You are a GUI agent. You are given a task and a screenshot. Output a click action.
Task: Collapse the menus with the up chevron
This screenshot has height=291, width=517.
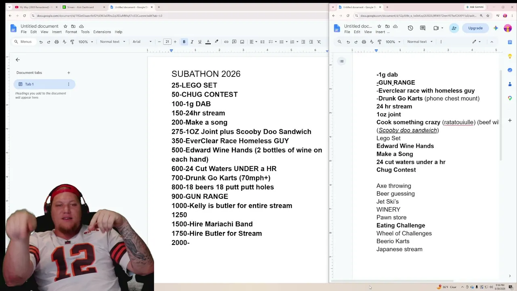coord(492,42)
